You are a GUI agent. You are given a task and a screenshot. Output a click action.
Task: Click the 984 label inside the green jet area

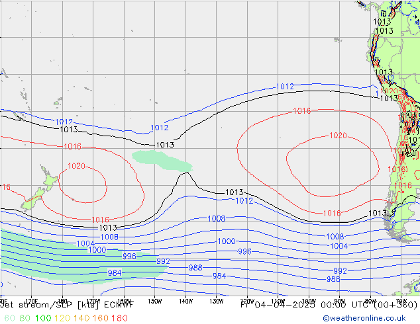pyautogui.click(x=115, y=273)
